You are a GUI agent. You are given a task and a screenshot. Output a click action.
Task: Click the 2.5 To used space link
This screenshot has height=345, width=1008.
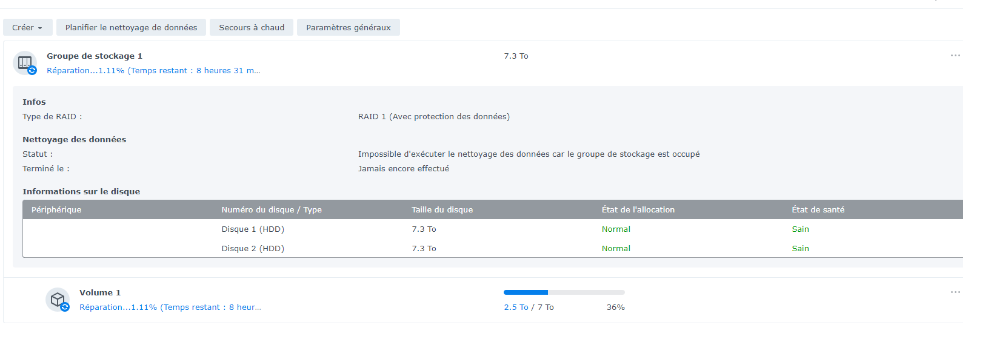[516, 307]
